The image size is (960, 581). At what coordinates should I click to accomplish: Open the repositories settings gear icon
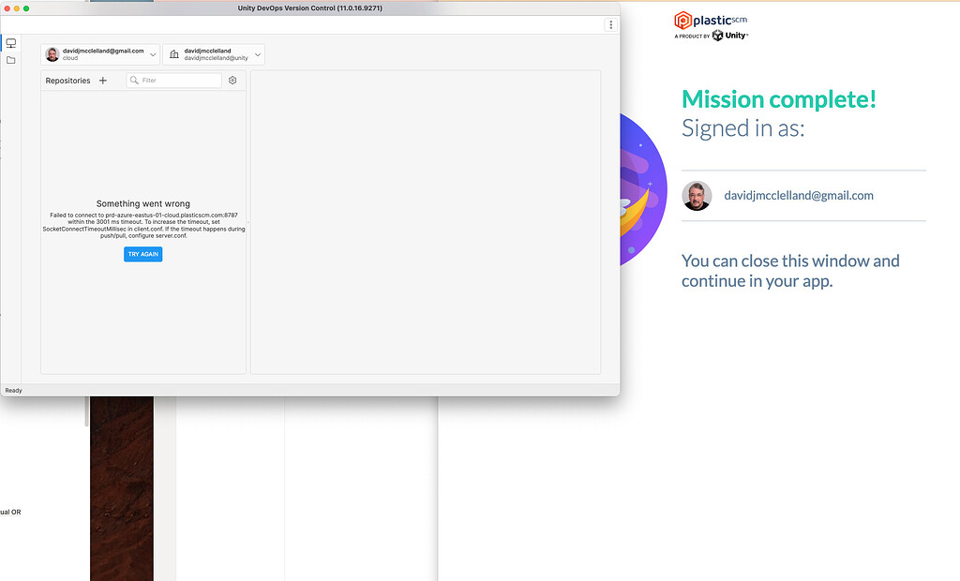(x=232, y=80)
